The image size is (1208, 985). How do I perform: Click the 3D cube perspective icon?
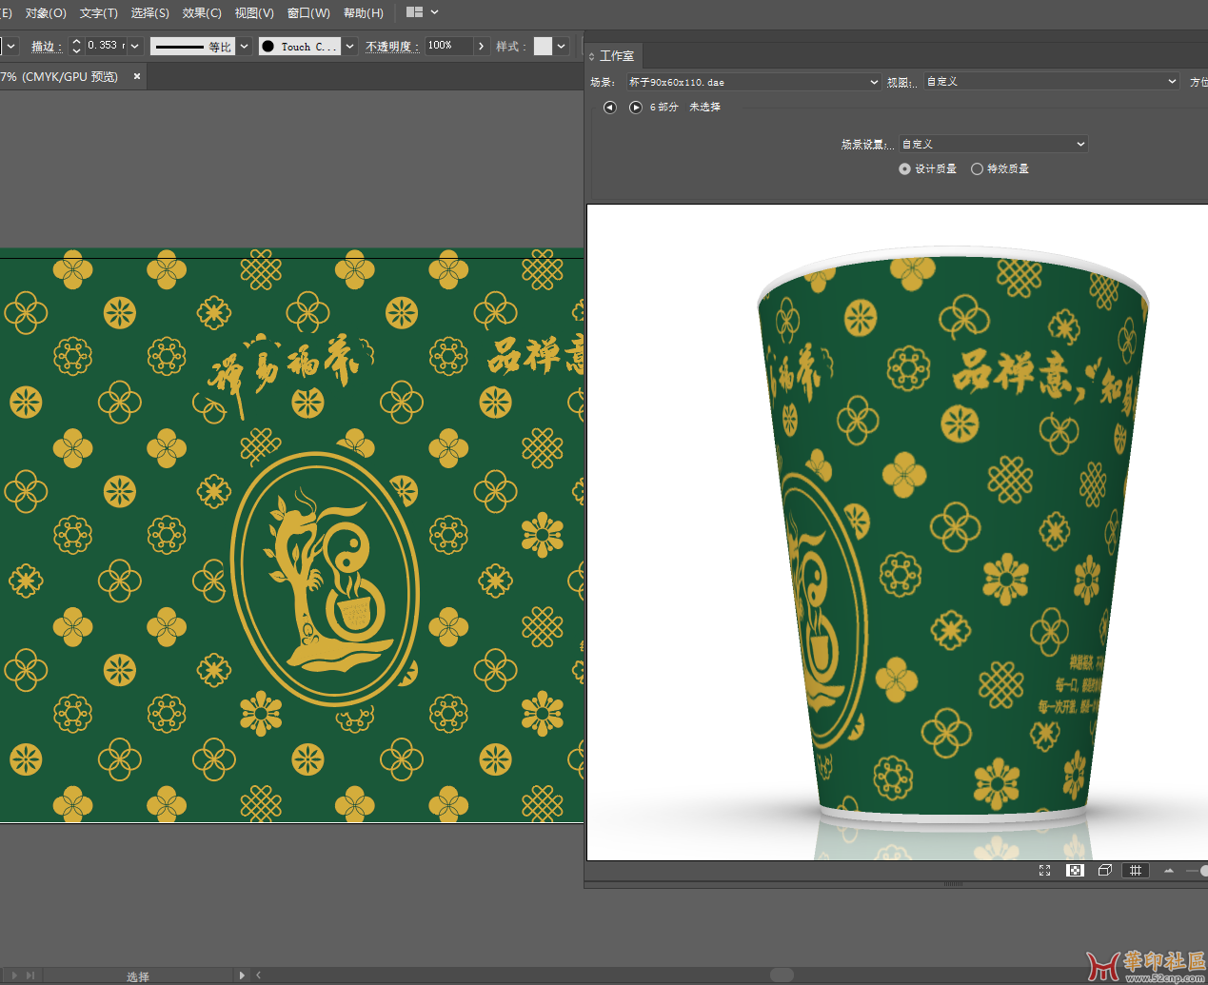(1104, 871)
